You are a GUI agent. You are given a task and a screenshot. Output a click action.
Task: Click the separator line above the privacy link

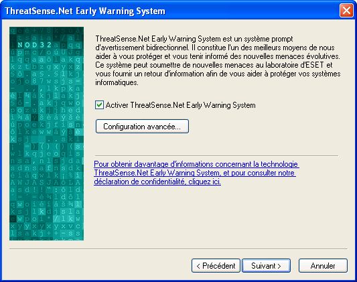click(216, 155)
